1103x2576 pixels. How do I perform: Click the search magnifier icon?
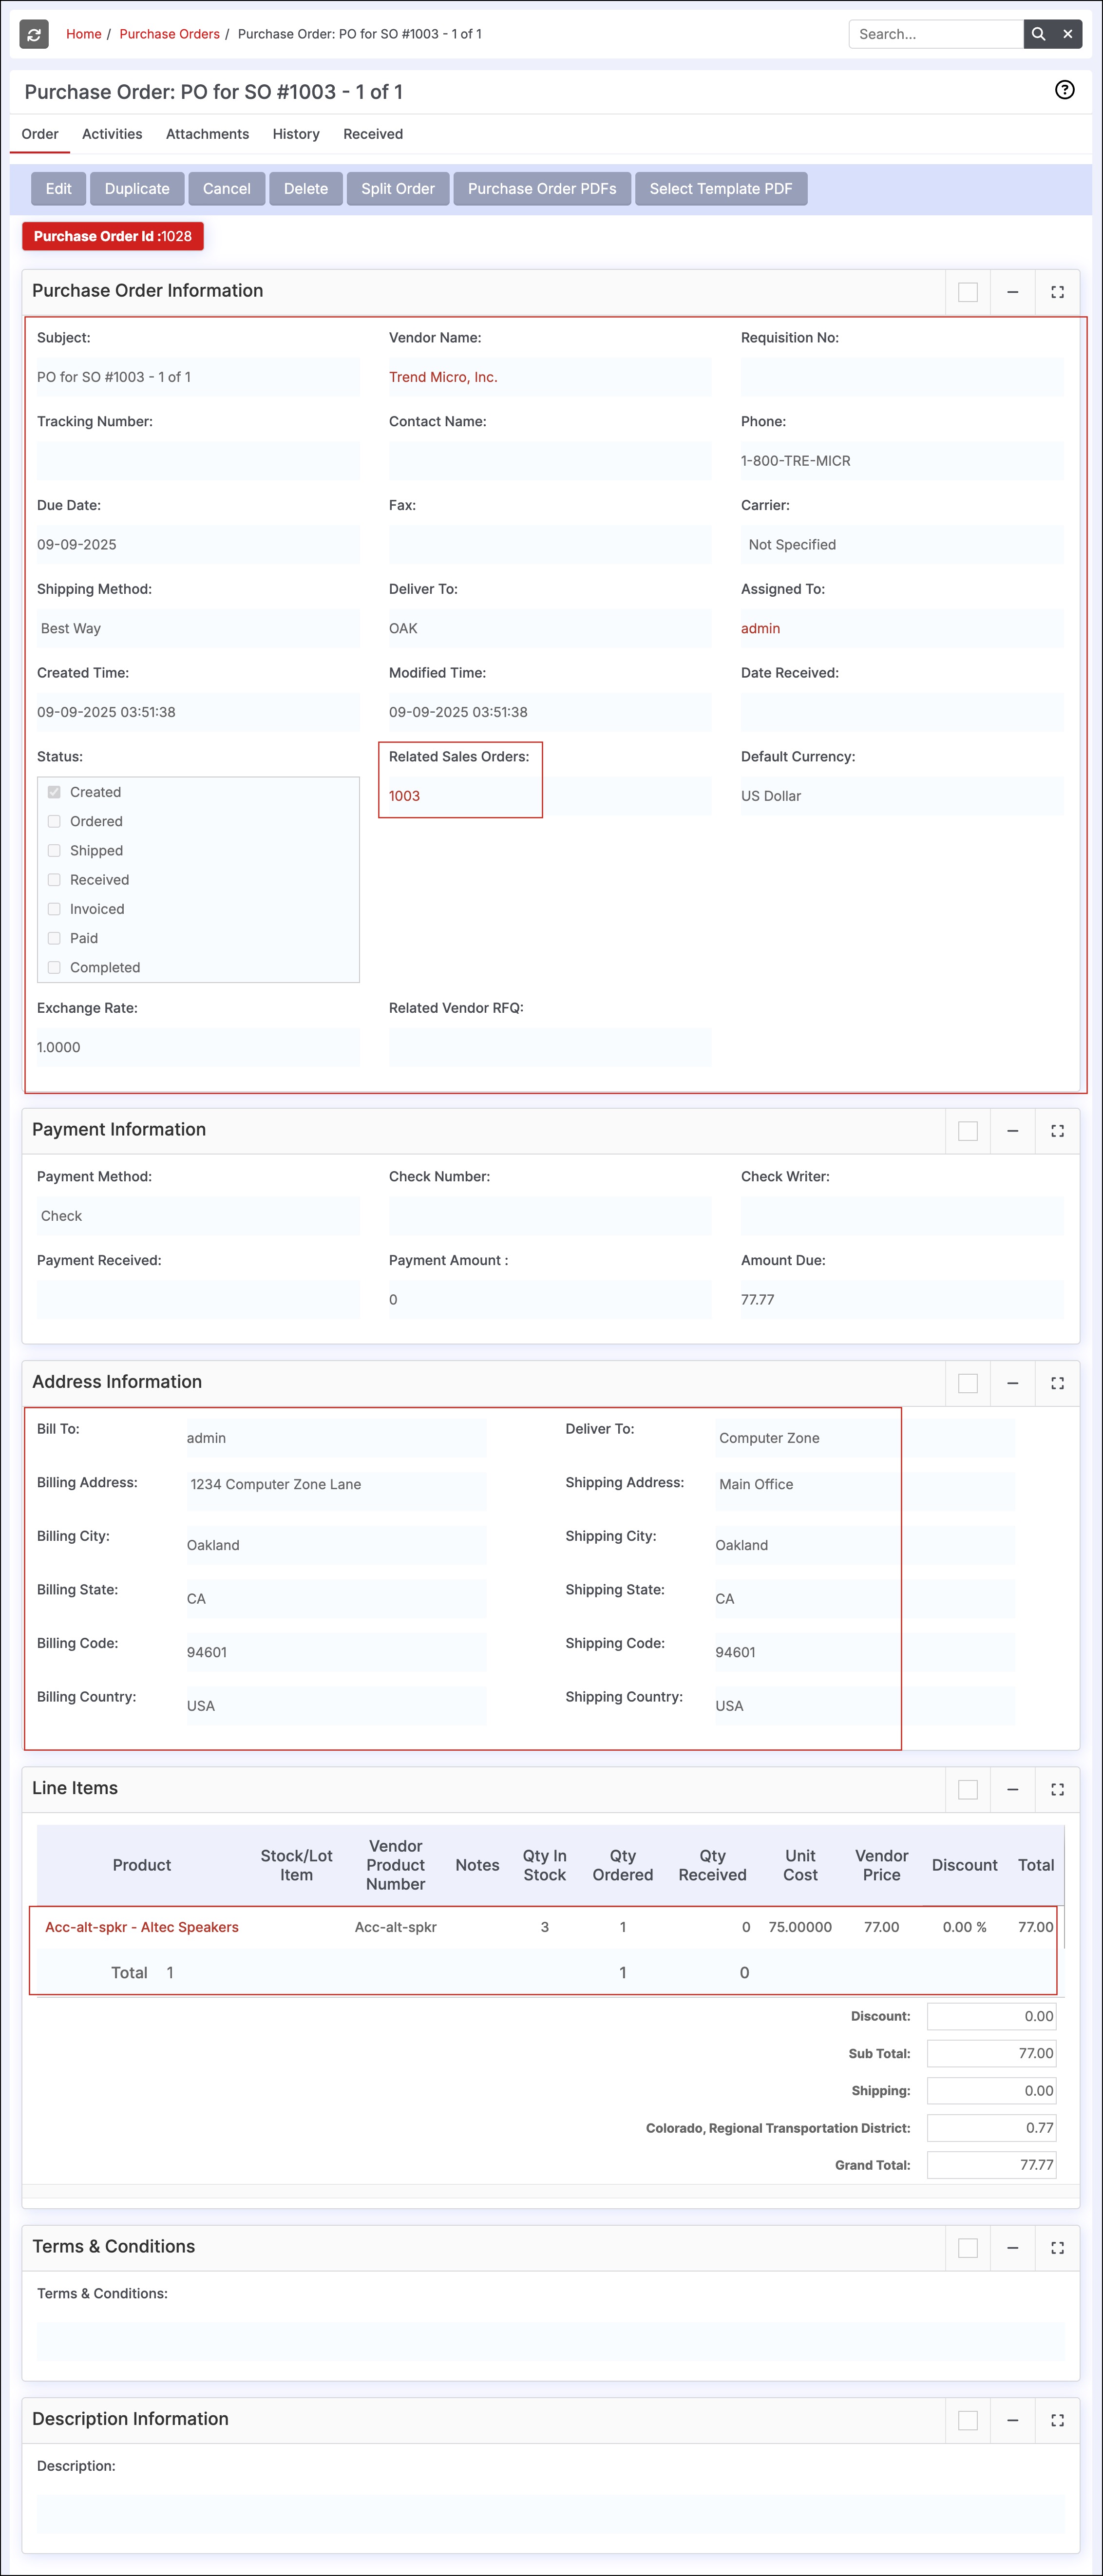(1038, 34)
